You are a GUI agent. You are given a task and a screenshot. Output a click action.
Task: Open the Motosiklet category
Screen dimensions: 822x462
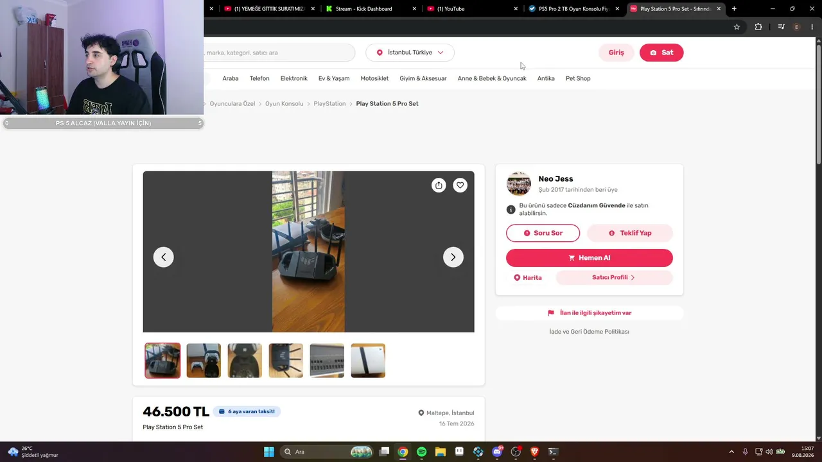pos(374,78)
